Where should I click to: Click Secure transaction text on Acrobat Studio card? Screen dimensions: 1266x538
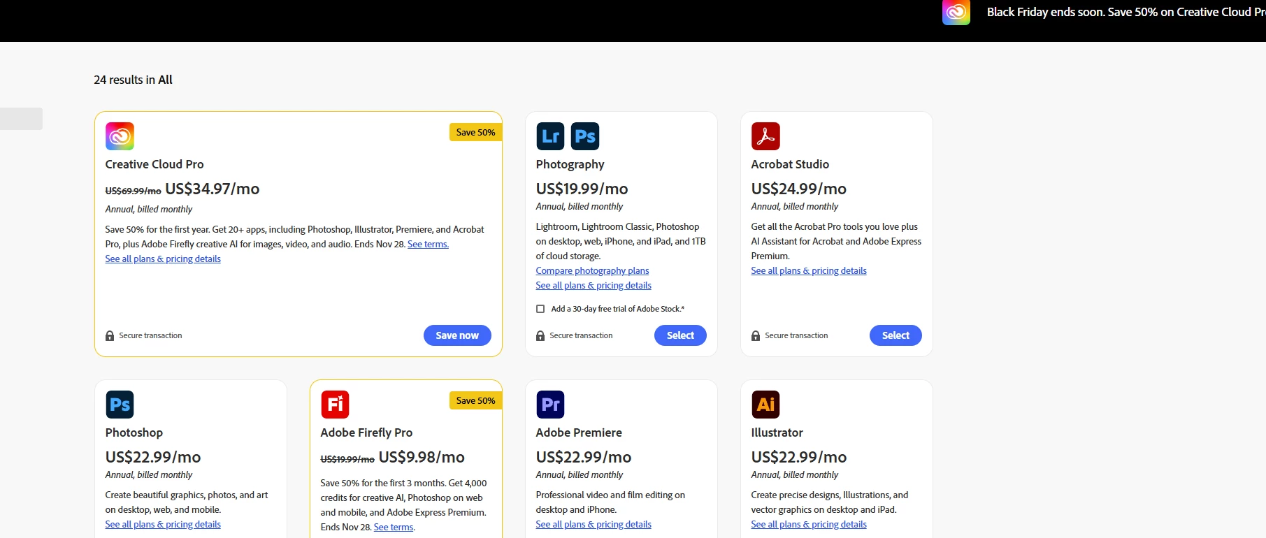(x=796, y=335)
